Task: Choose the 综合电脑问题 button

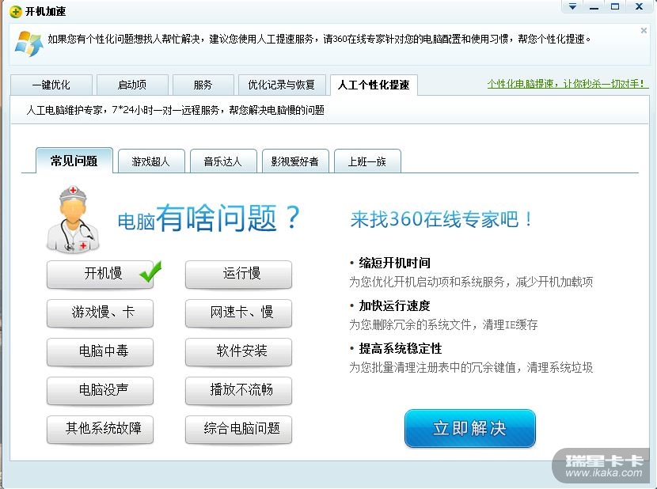Action: [x=238, y=429]
